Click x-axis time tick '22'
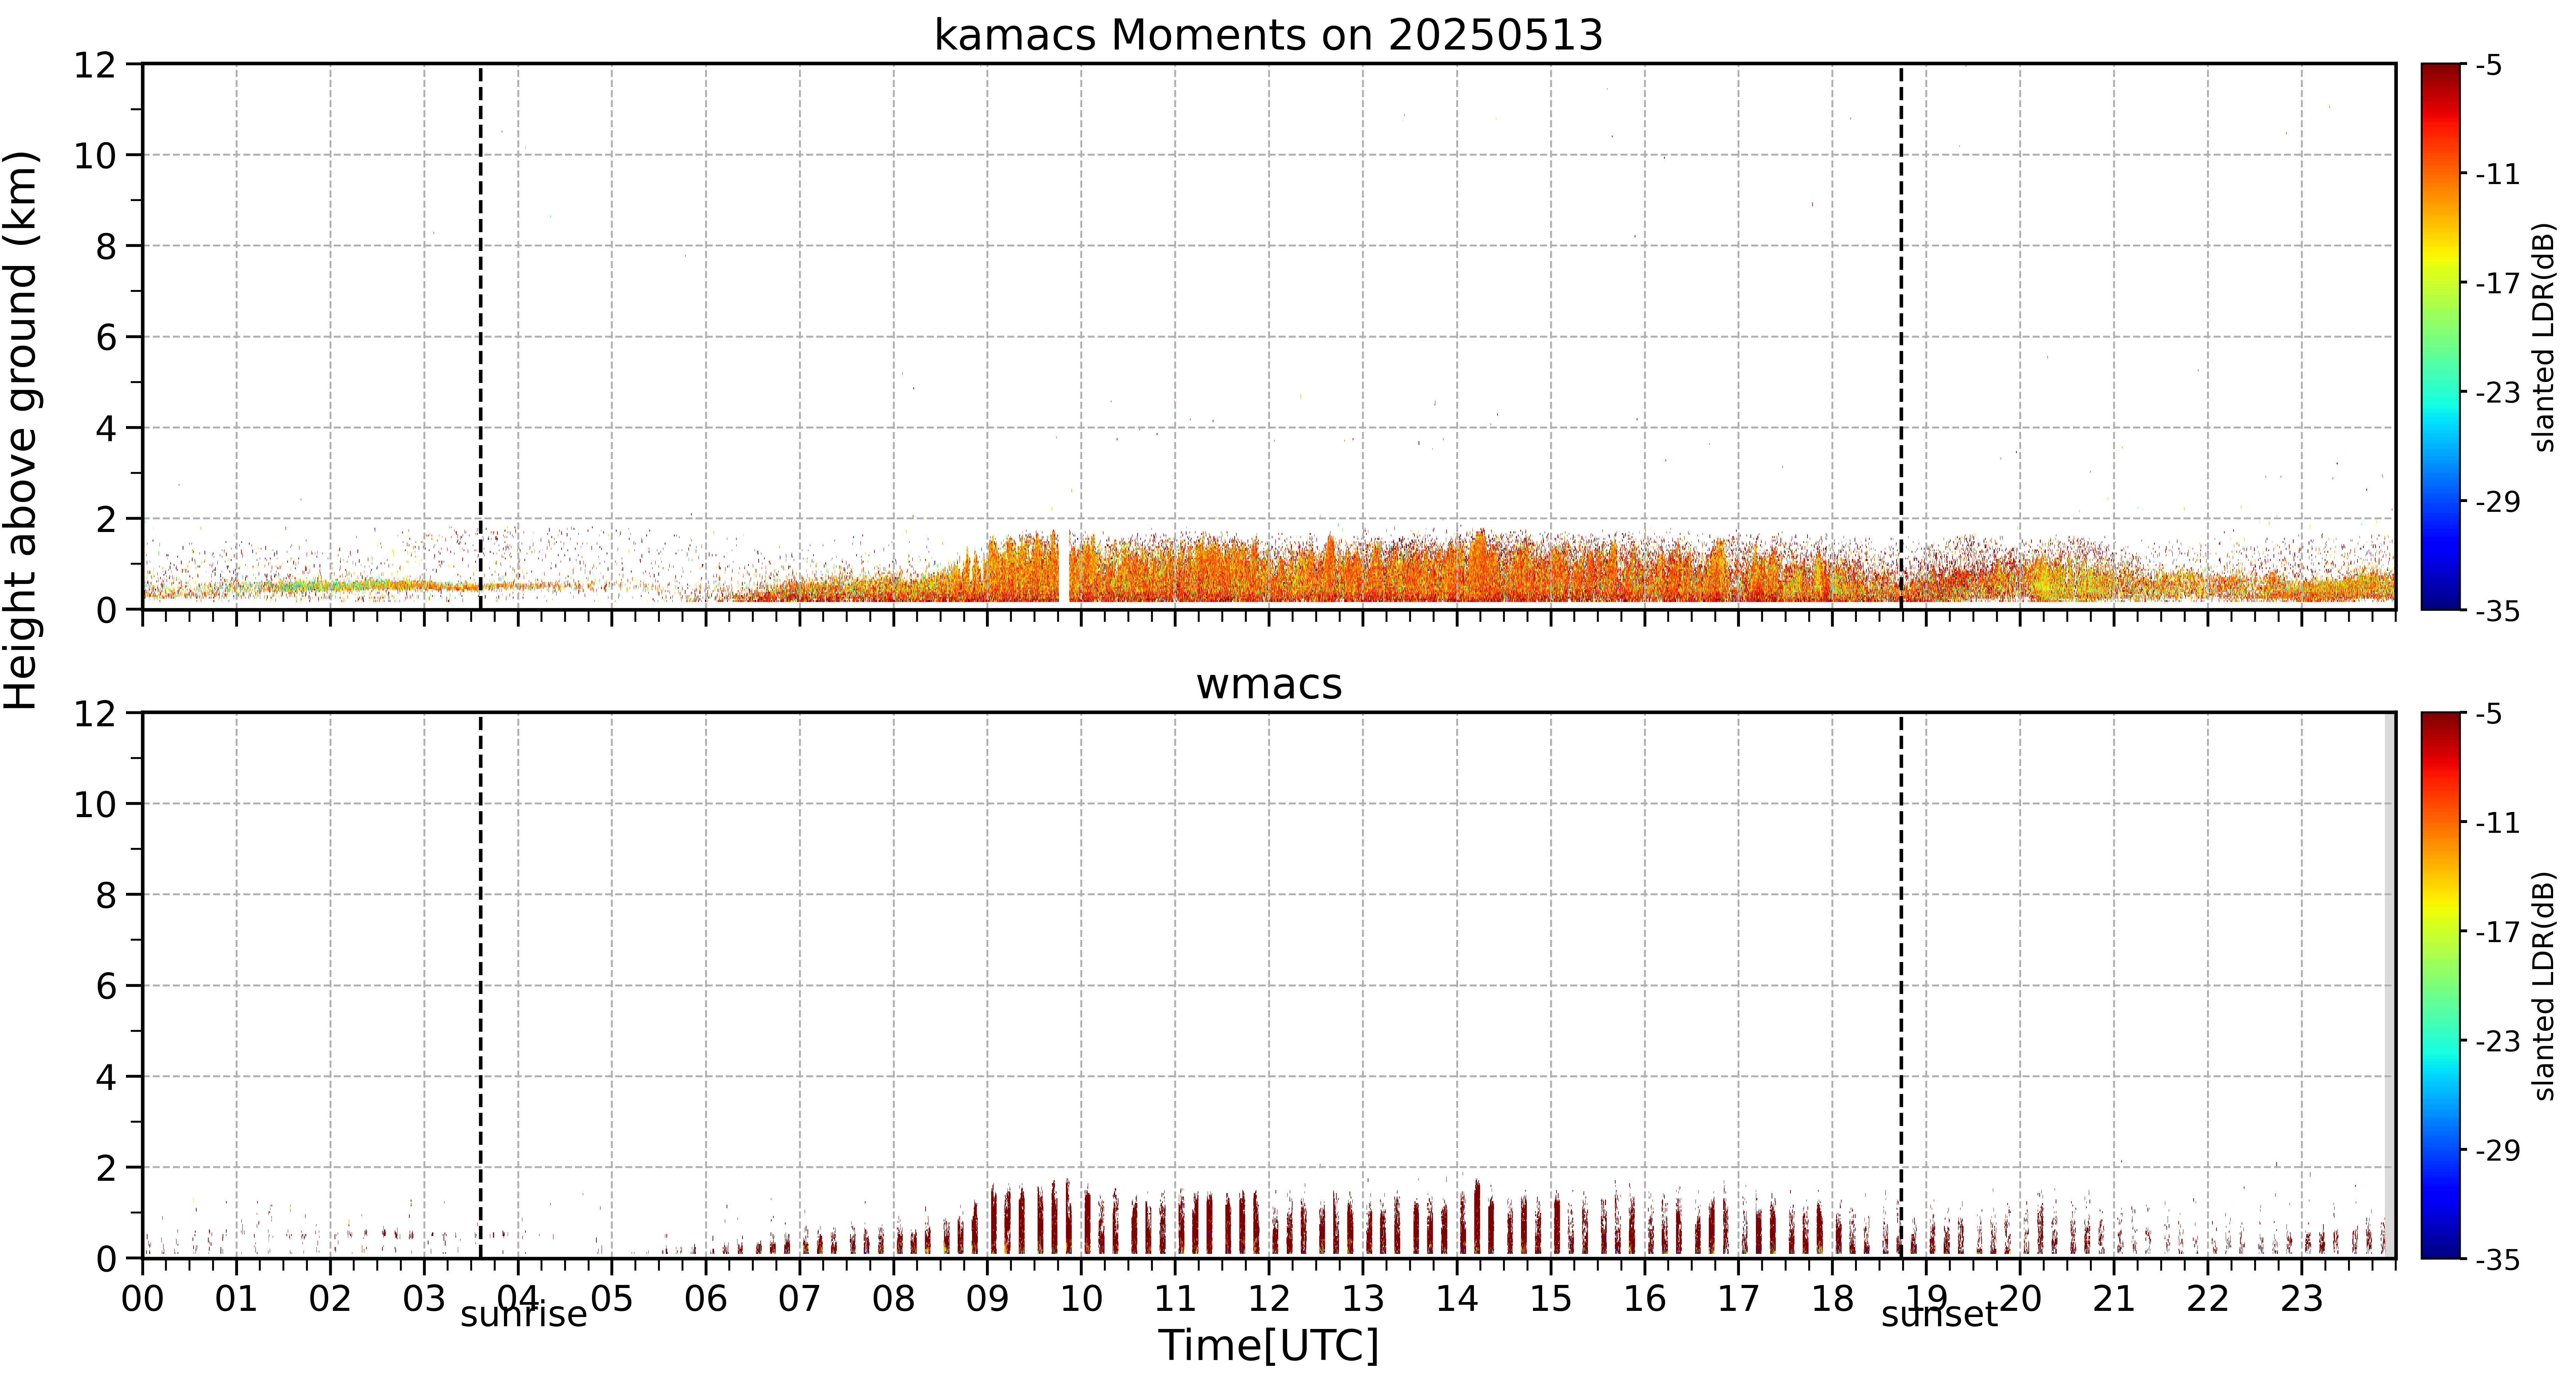This screenshot has height=1386, width=2576. pyautogui.click(x=2208, y=1299)
